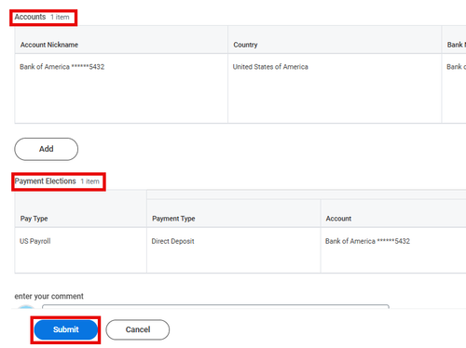Click the Cancel button

tap(138, 329)
